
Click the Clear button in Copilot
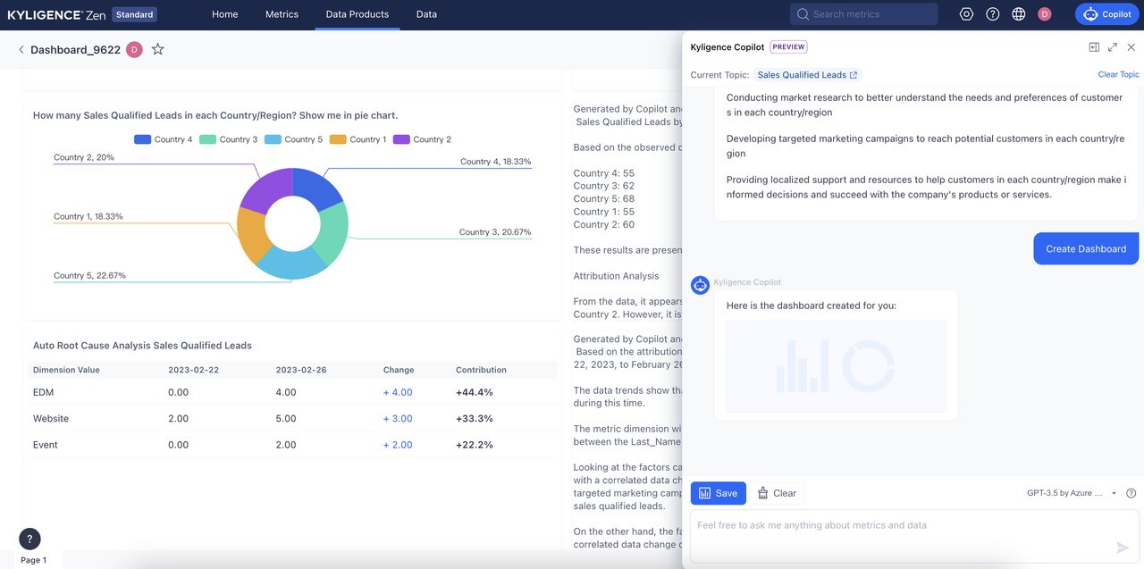(x=777, y=492)
